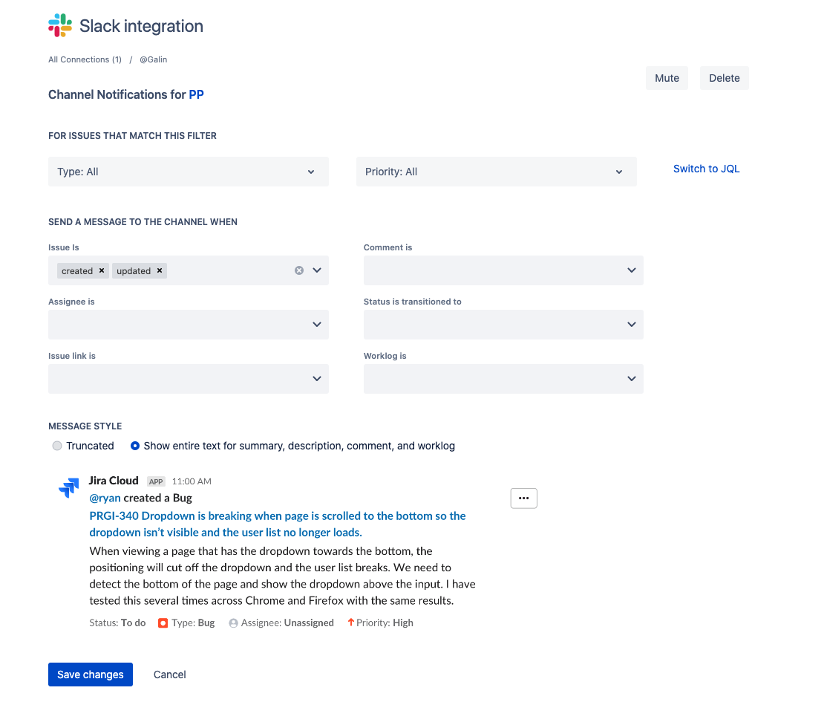
Task: Open the Type: All dropdown
Action: pyautogui.click(x=188, y=172)
